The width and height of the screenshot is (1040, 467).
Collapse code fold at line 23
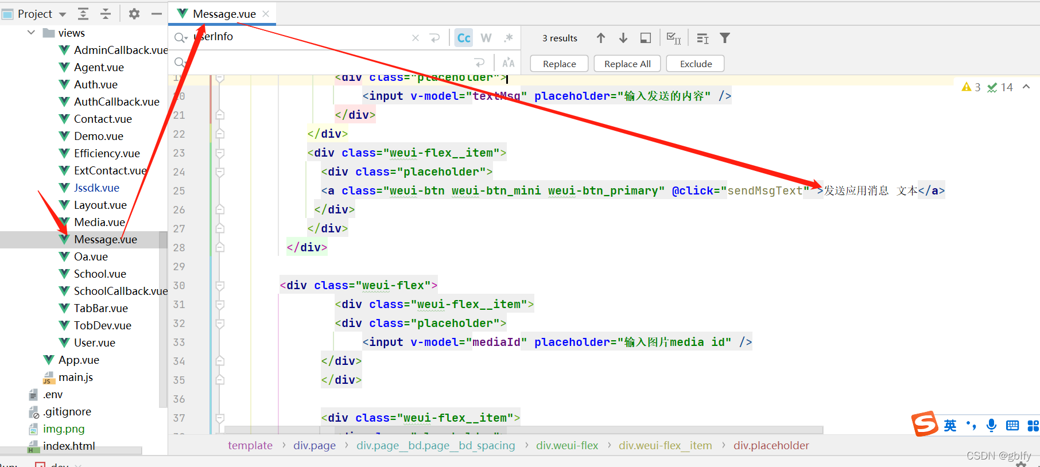219,153
